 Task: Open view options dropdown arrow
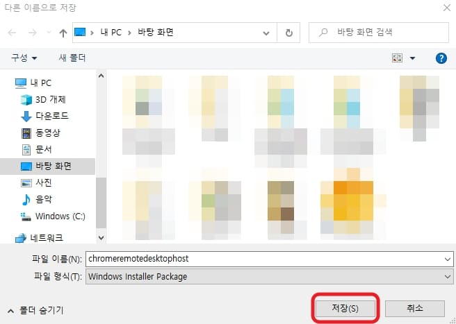(412, 58)
